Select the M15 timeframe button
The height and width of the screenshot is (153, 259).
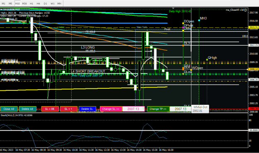click(17, 3)
